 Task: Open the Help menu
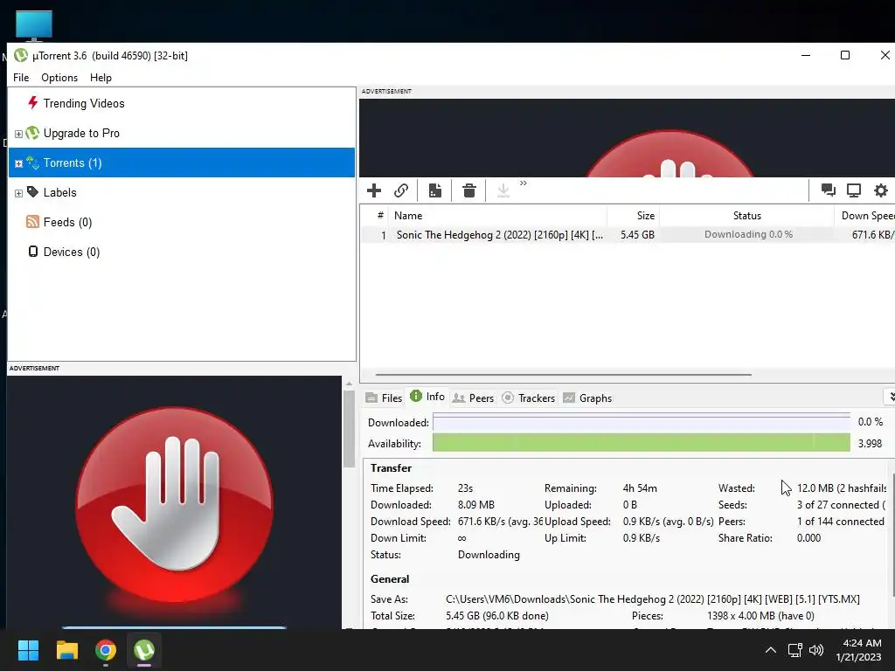click(x=101, y=78)
